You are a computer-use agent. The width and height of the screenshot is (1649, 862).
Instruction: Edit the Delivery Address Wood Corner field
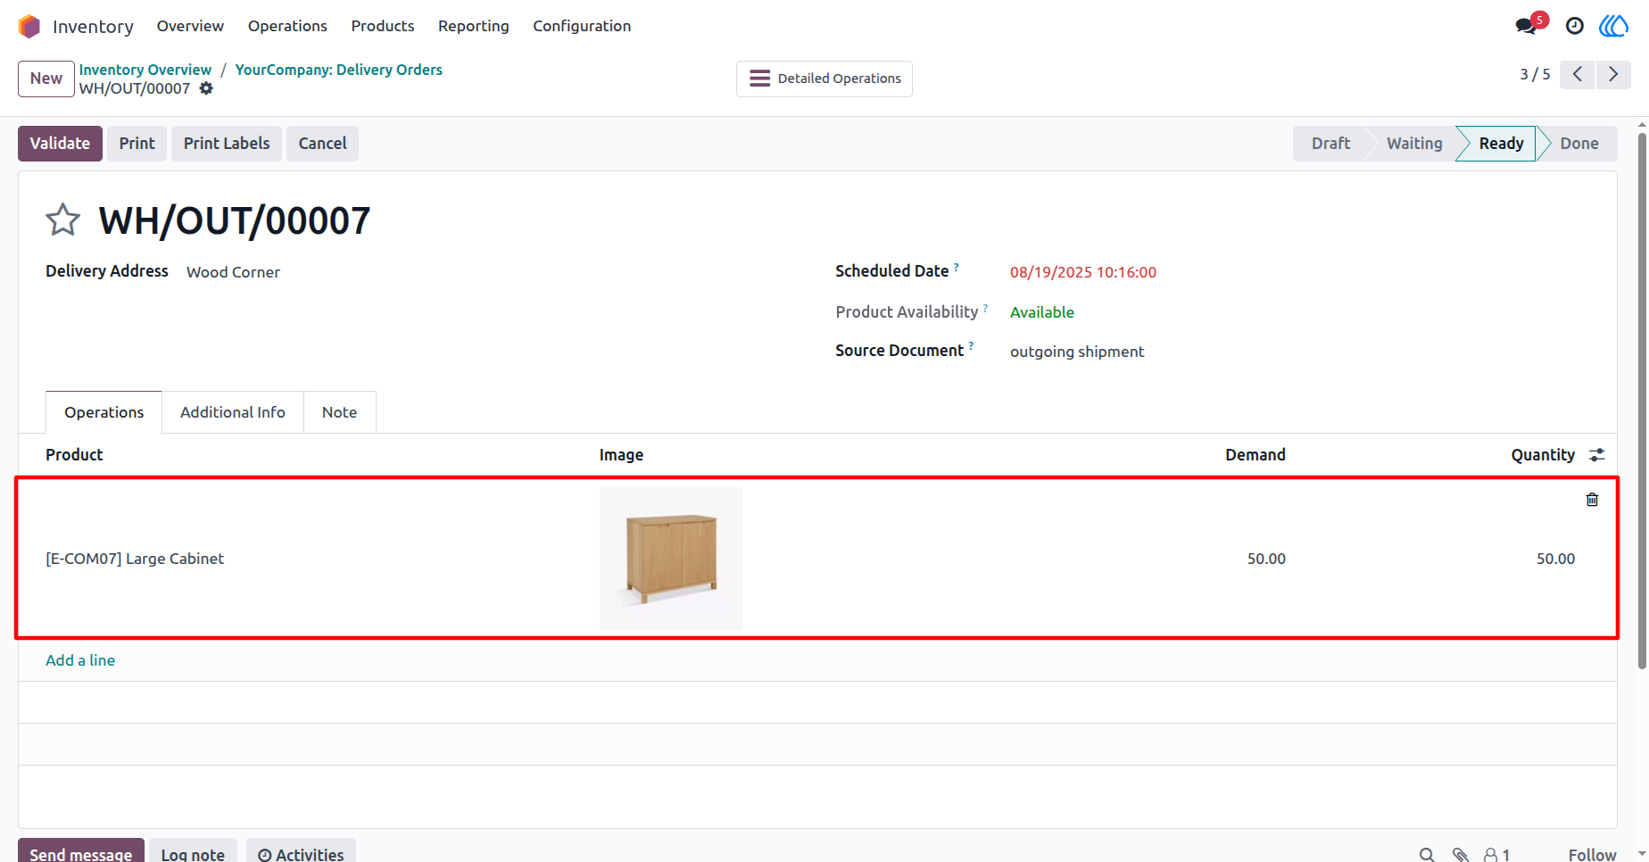coord(233,272)
